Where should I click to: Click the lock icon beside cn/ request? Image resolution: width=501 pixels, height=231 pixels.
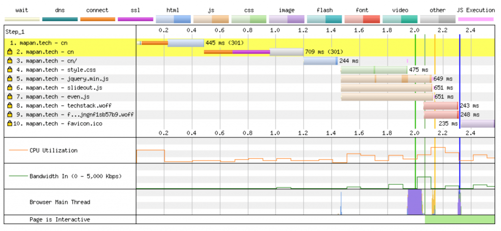(10, 61)
